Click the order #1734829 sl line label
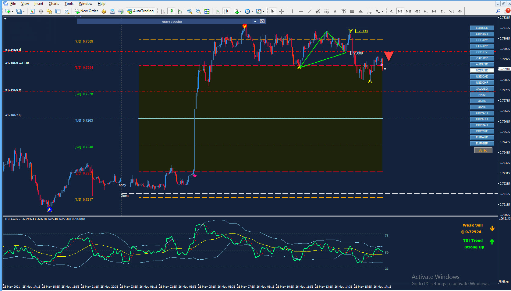511x291 pixels. tap(13, 50)
